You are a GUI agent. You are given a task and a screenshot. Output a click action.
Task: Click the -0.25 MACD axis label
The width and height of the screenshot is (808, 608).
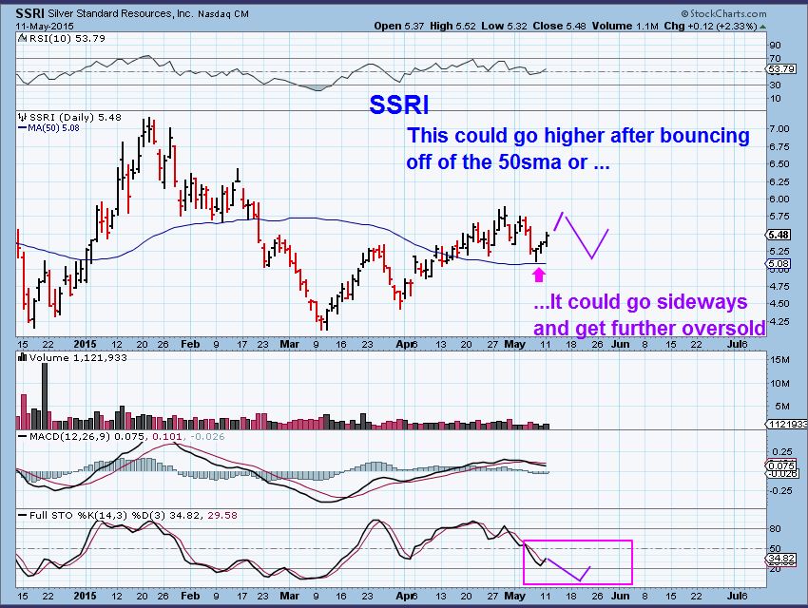(x=780, y=490)
